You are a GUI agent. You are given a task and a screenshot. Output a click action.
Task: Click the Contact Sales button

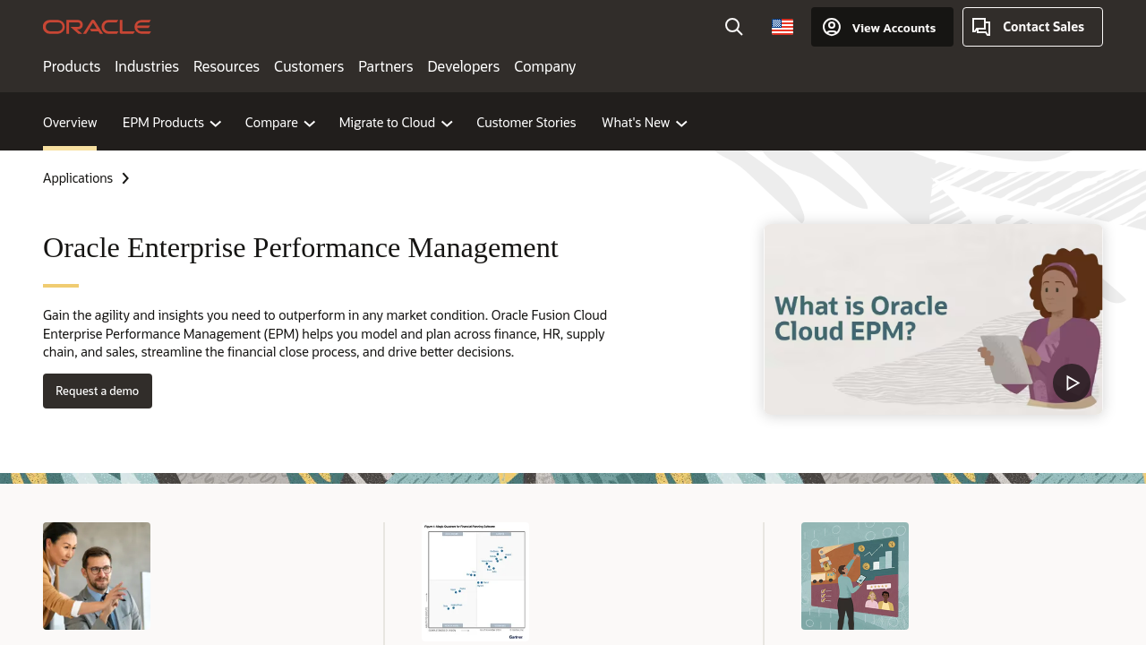pyautogui.click(x=1032, y=27)
